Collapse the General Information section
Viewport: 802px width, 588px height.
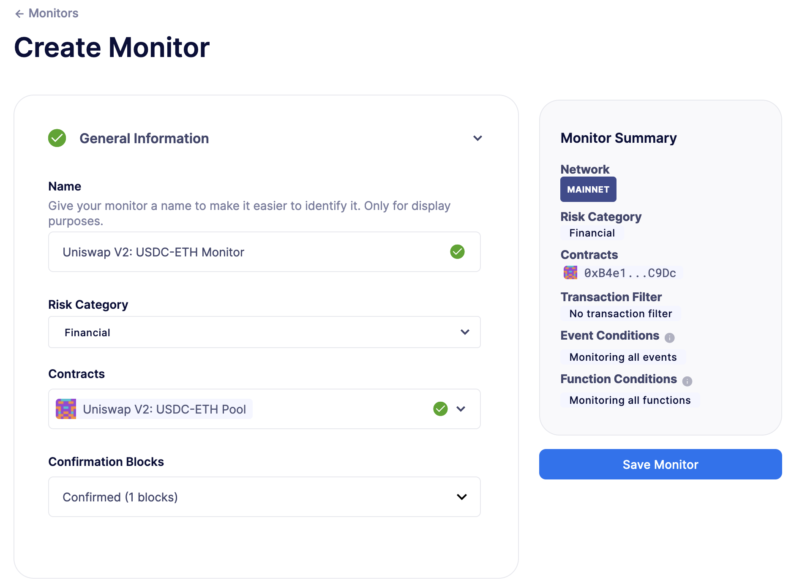(477, 138)
